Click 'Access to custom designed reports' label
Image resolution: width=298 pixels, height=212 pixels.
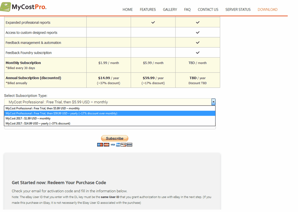31,33
